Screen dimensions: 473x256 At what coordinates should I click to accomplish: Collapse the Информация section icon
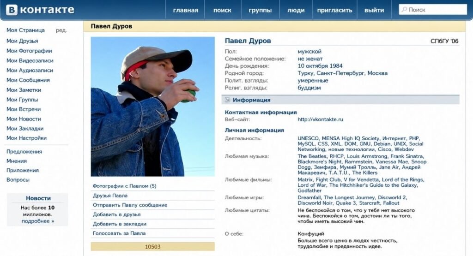click(227, 100)
